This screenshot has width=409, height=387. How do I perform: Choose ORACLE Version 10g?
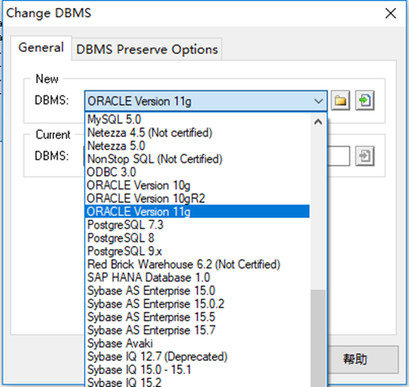click(197, 185)
